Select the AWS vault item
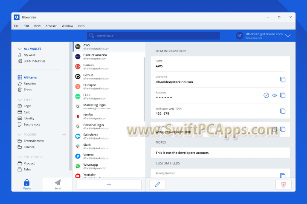This screenshot has width=307, height=204. pyautogui.click(x=109, y=47)
